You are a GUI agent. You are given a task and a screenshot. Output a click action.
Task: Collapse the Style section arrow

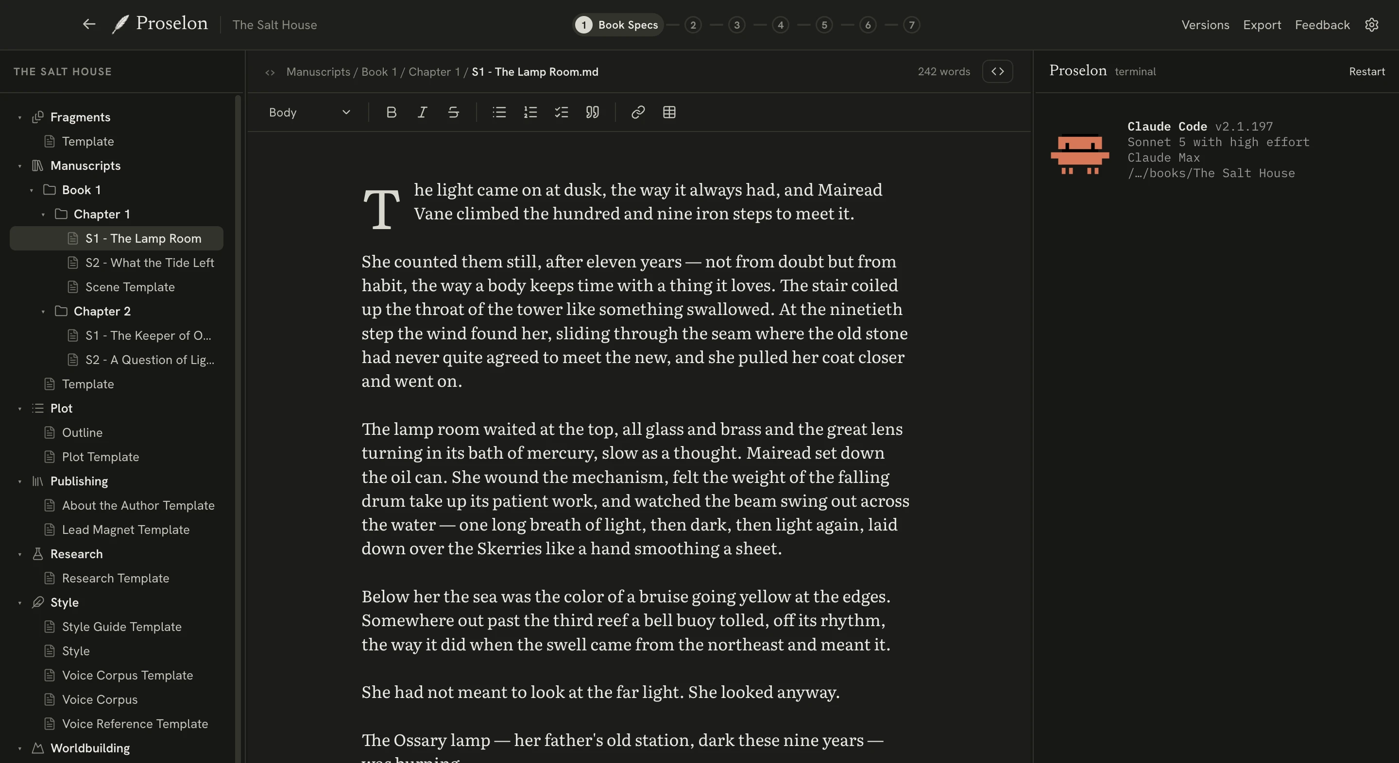[x=19, y=602]
